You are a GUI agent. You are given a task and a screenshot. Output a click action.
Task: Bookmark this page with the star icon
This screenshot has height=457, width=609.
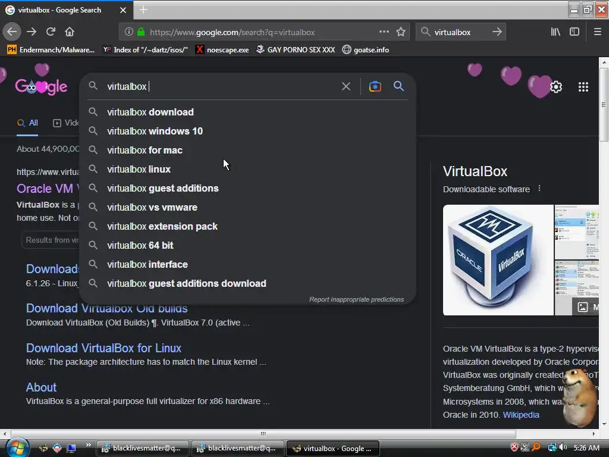(401, 32)
